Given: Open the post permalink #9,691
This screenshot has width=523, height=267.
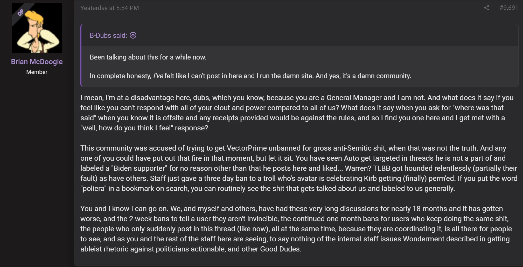Looking at the screenshot, I should (509, 8).
